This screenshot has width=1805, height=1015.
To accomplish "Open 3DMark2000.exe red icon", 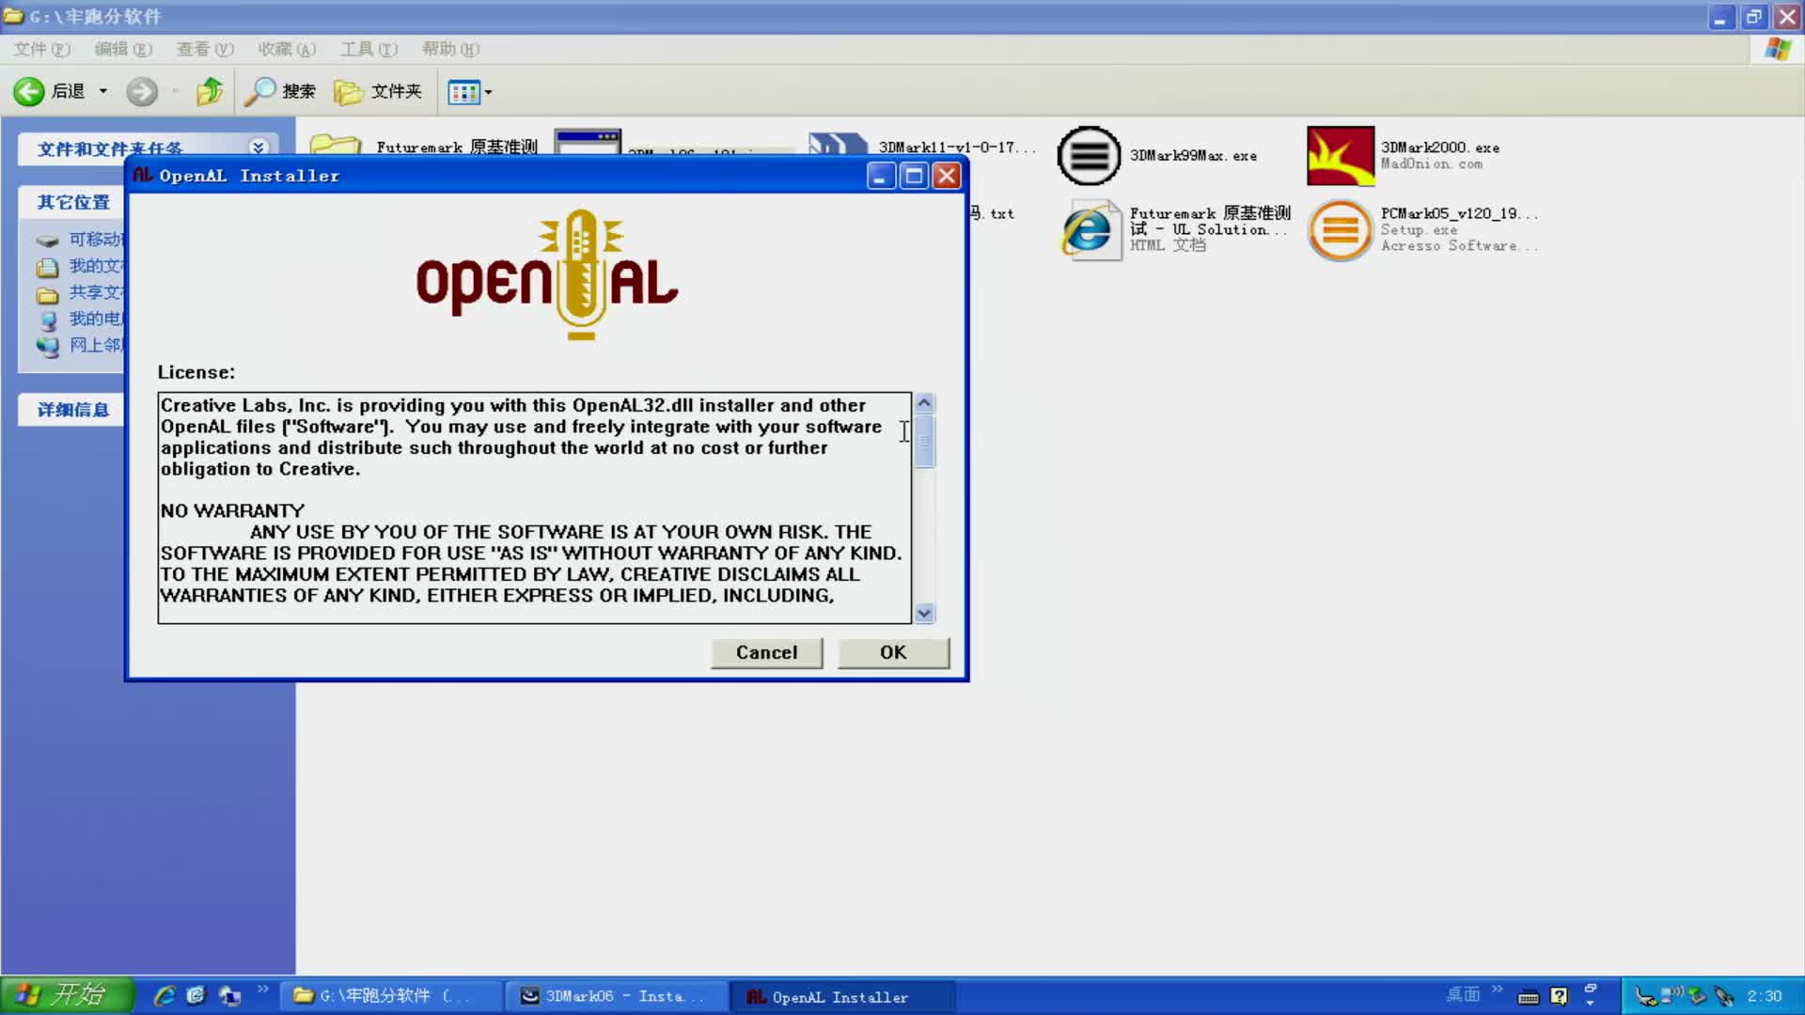I will 1340,156.
